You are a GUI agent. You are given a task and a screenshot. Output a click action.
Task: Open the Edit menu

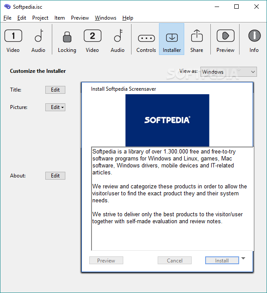[22, 18]
